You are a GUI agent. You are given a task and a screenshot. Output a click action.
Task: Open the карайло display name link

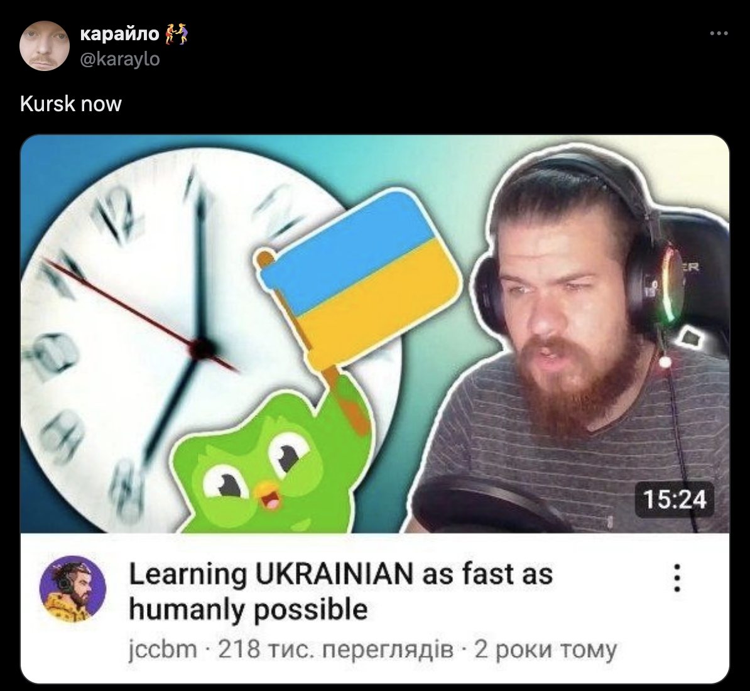pyautogui.click(x=119, y=33)
